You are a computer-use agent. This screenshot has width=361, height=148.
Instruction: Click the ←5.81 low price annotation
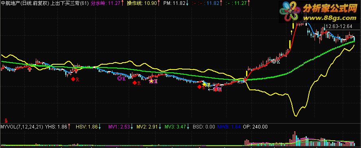215,89
